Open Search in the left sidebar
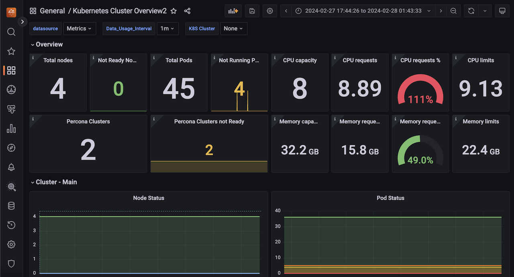Image resolution: width=514 pixels, height=277 pixels. (x=11, y=32)
